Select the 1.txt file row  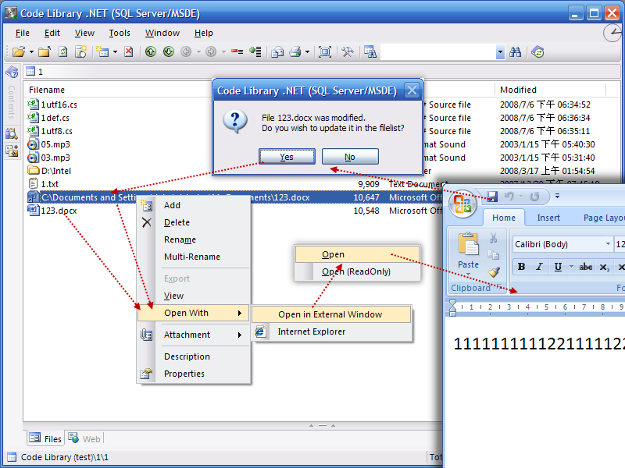coord(50,184)
